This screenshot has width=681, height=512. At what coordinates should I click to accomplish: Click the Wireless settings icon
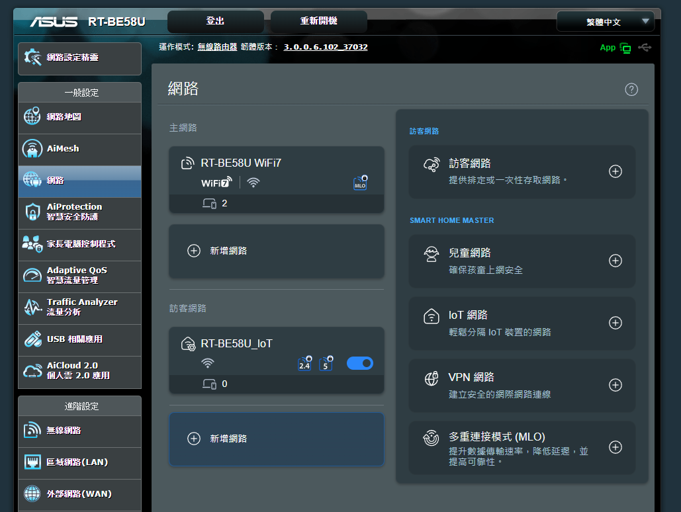pos(32,430)
